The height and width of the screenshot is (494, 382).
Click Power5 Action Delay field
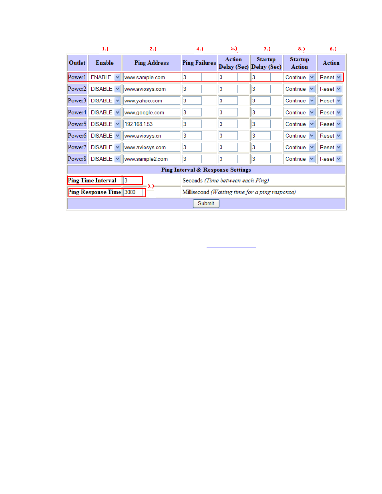pos(228,124)
